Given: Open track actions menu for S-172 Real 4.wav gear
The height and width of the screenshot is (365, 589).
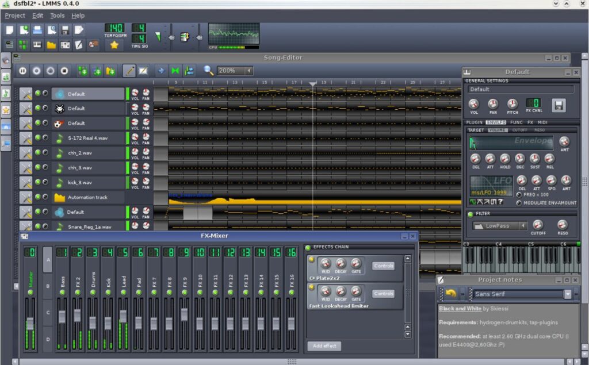Looking at the screenshot, I should pyautogui.click(x=26, y=138).
